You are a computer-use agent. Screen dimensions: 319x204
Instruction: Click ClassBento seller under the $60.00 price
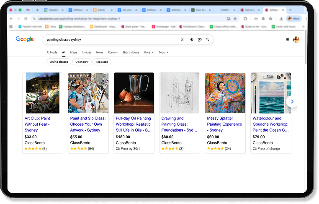point(217,143)
